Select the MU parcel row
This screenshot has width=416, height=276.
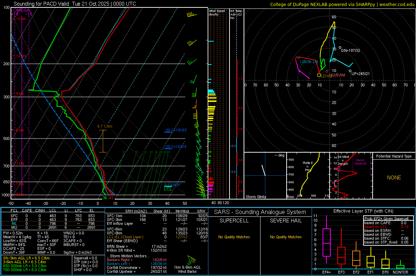click(x=53, y=227)
